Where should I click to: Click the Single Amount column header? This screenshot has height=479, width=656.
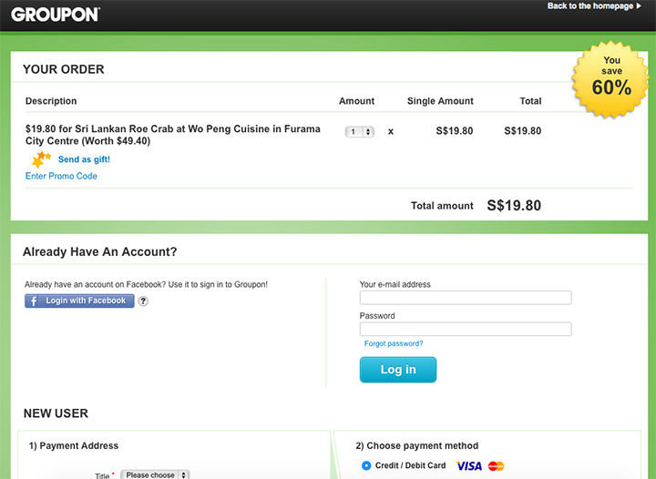440,101
